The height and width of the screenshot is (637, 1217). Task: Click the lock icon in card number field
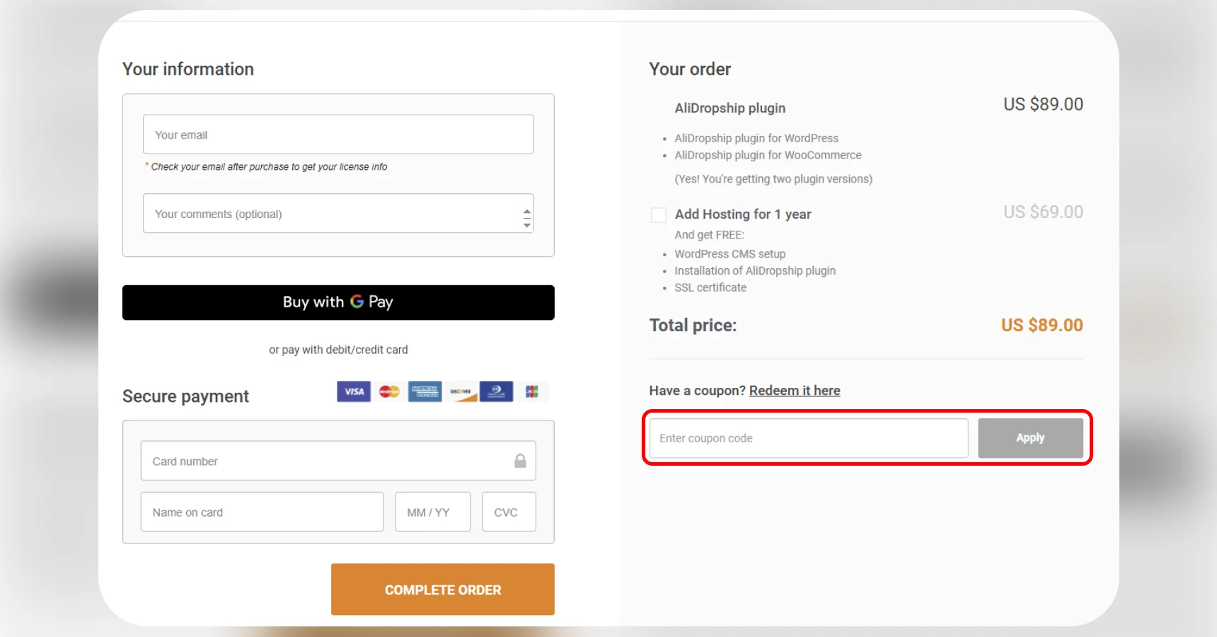click(x=520, y=460)
